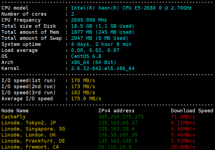Click the Node Name column header
Viewport: 215px width, 150px height.
(15, 111)
